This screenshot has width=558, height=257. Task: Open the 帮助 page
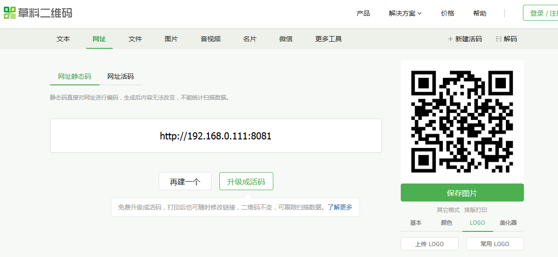coord(480,14)
